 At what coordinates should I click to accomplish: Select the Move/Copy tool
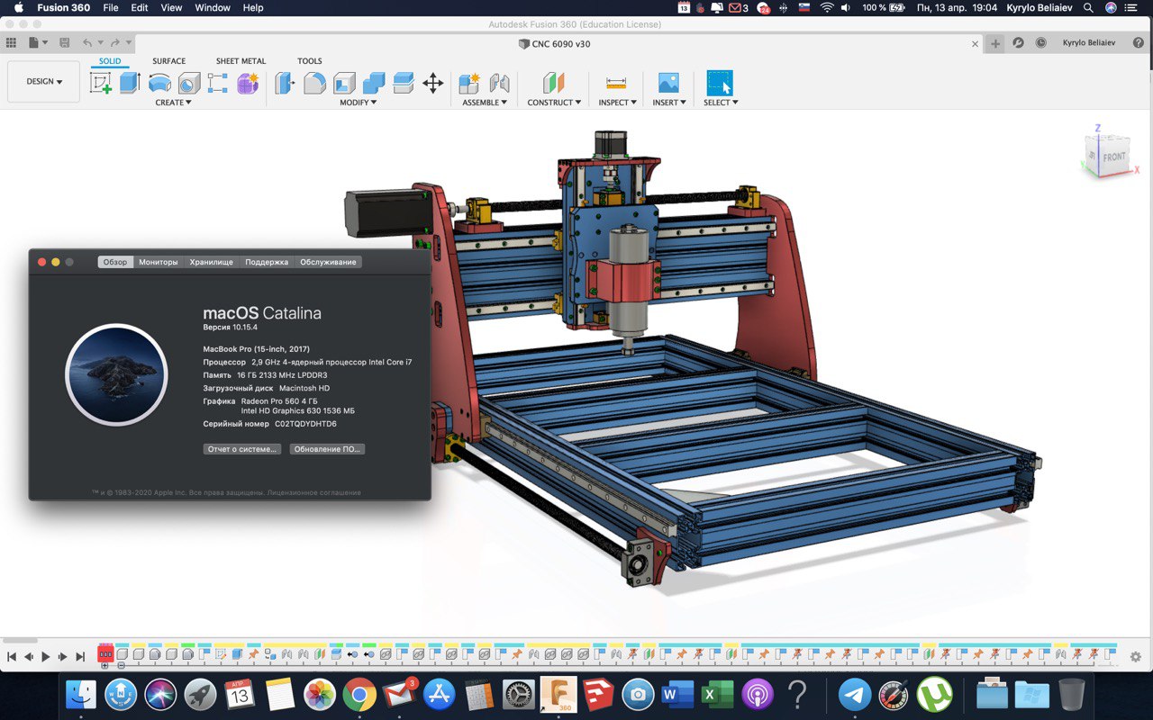pos(433,84)
